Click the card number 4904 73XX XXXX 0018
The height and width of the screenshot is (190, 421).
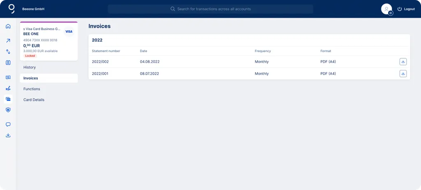[x=40, y=40]
